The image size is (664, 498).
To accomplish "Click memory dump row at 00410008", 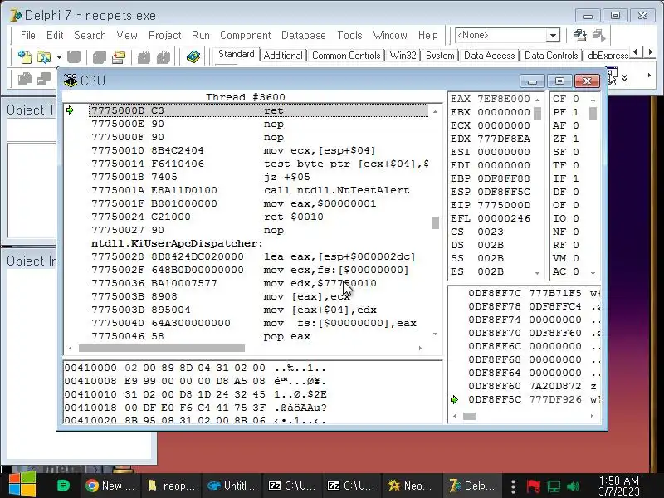I will 195,381.
